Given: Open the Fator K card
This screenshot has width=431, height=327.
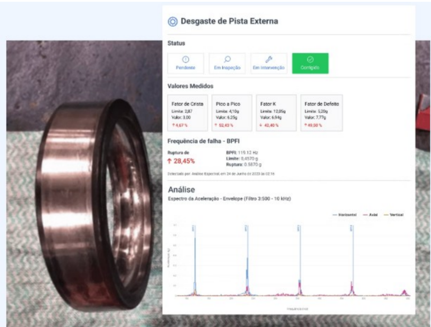Looking at the screenshot, I should [x=276, y=113].
